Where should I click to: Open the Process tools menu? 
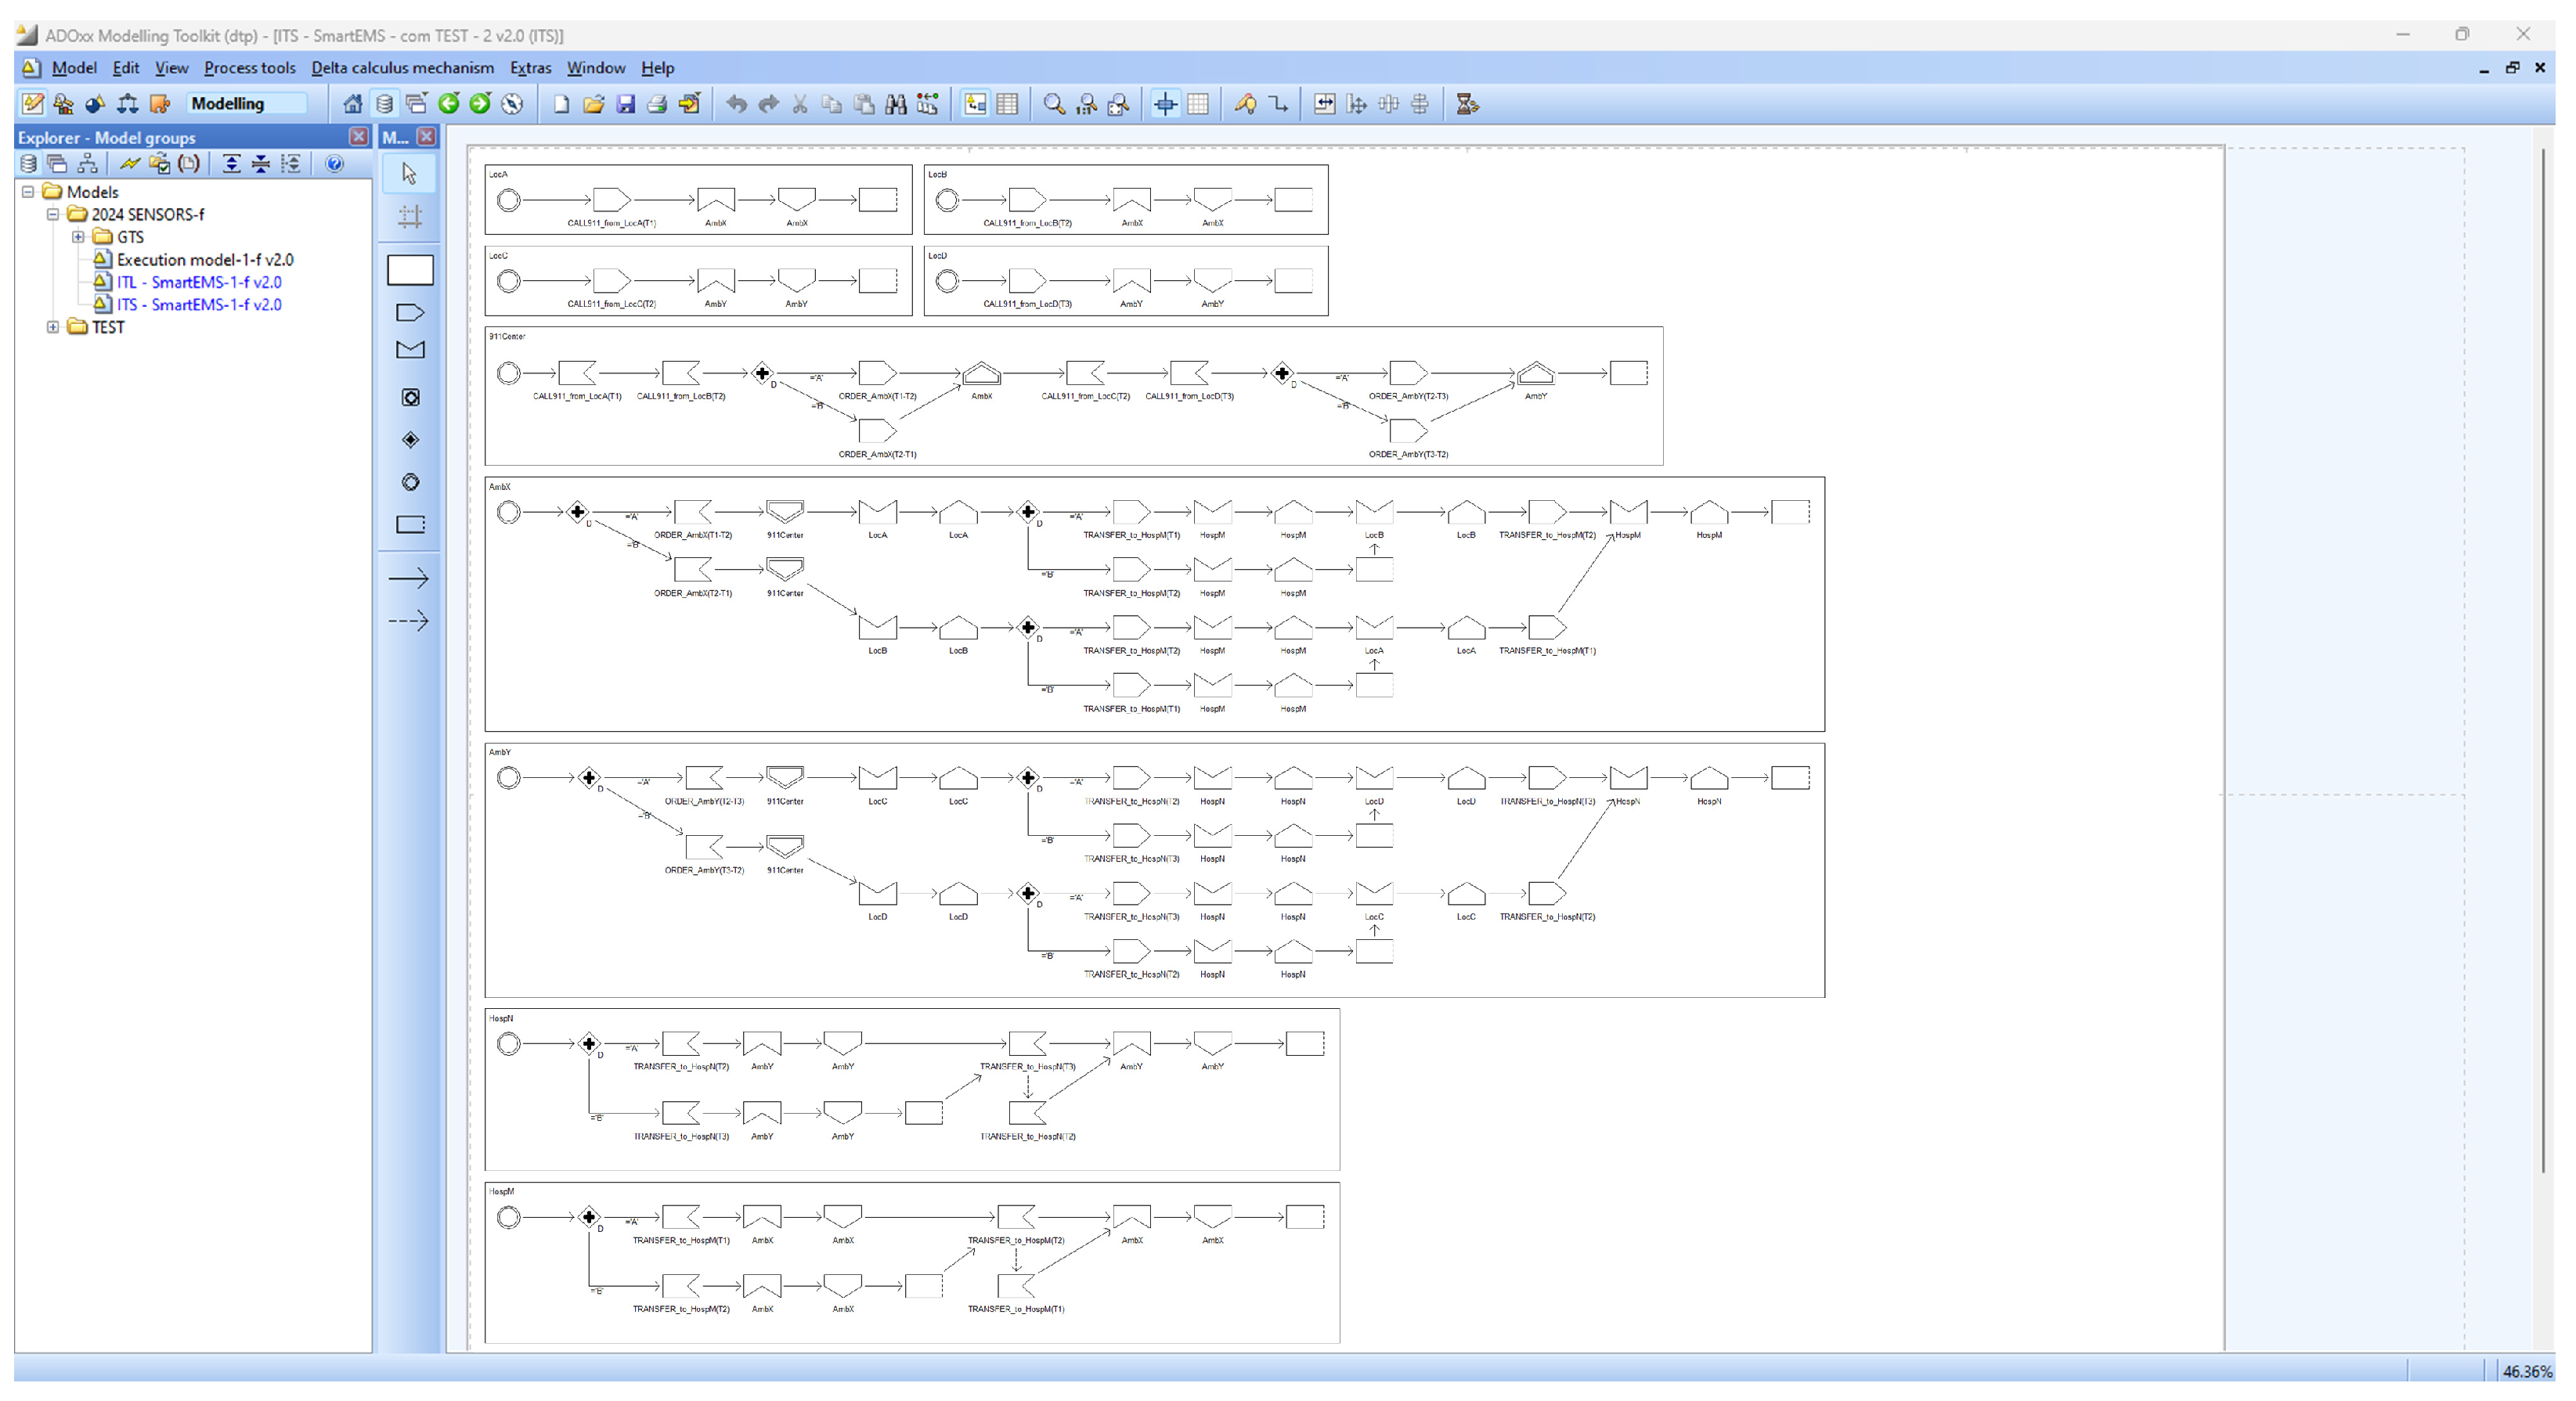point(249,68)
